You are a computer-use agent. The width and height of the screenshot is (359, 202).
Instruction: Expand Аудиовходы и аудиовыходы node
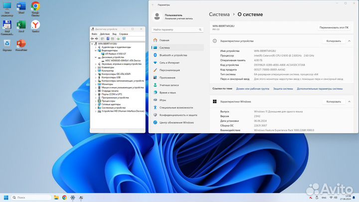point(96,47)
